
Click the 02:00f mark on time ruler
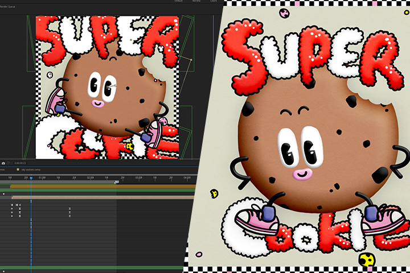click(x=90, y=178)
